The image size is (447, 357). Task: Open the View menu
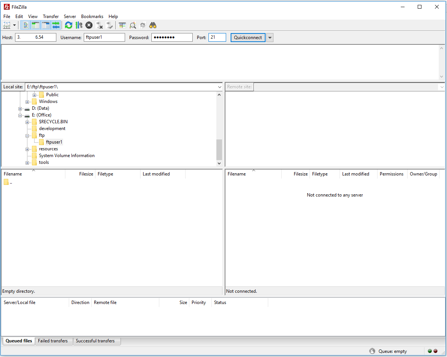tap(33, 17)
